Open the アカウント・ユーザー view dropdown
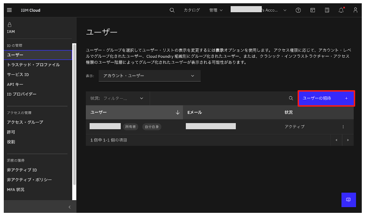 (149, 76)
